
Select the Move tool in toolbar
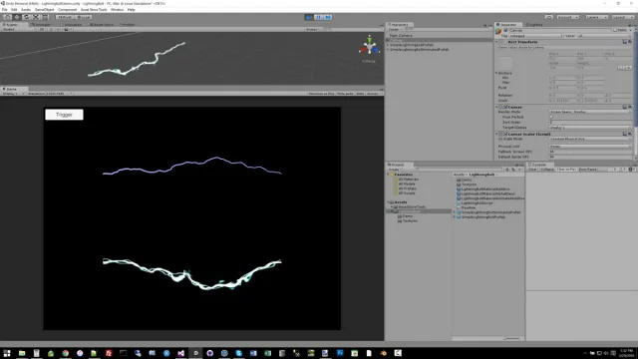17,17
